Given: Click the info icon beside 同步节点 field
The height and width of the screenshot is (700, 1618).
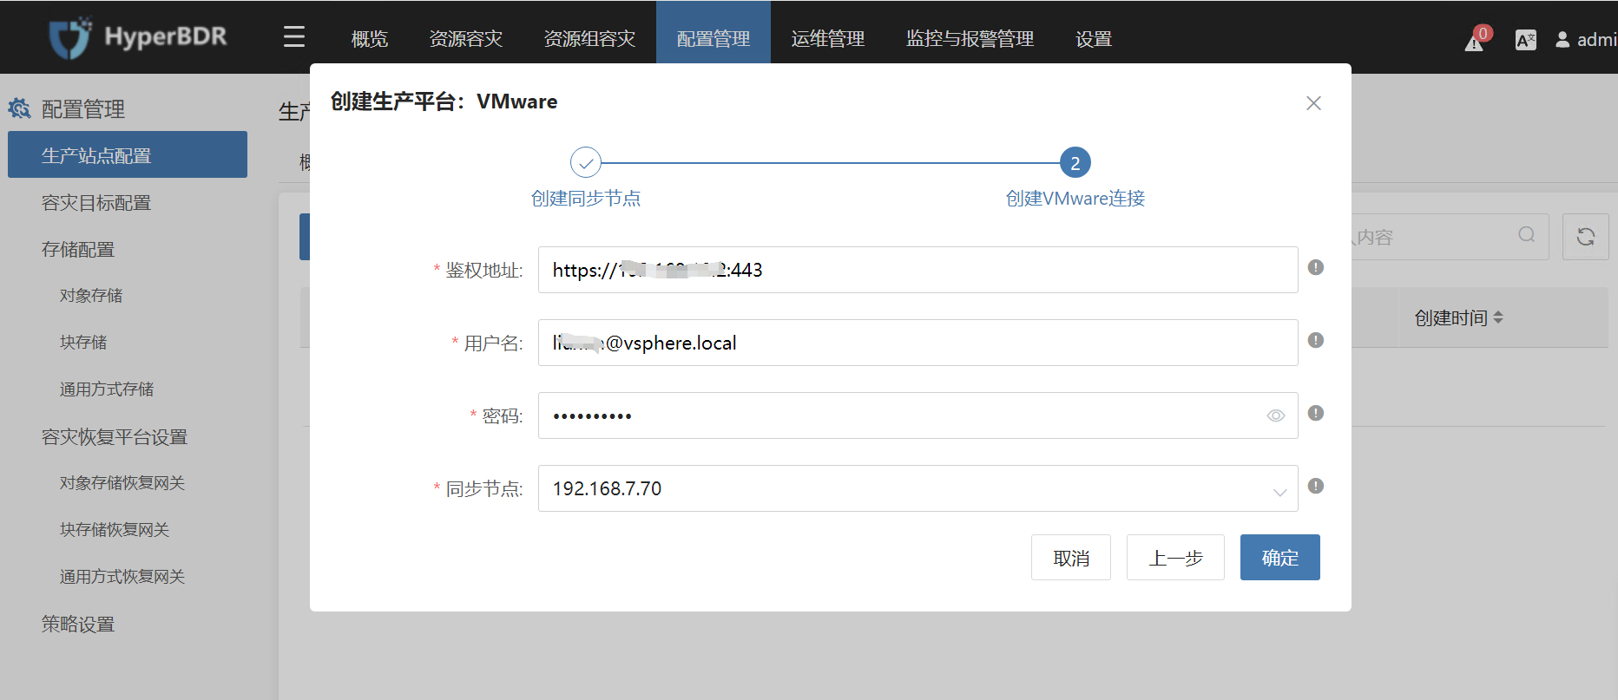Looking at the screenshot, I should [1316, 486].
